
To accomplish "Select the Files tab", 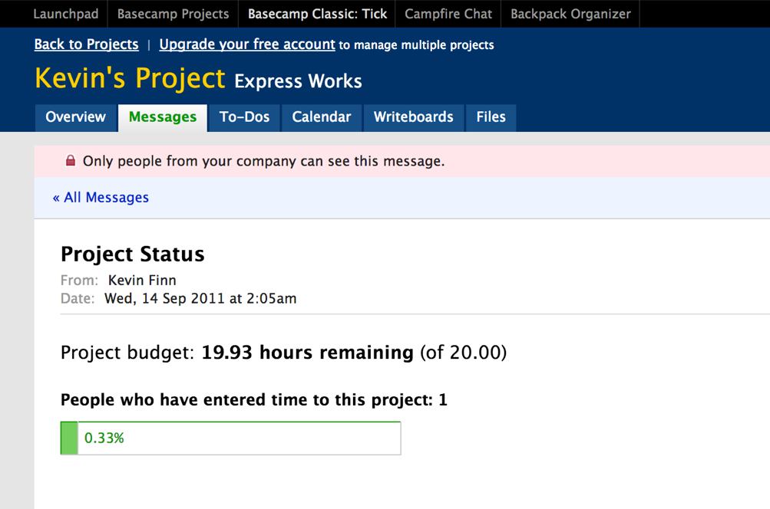I will tap(491, 117).
